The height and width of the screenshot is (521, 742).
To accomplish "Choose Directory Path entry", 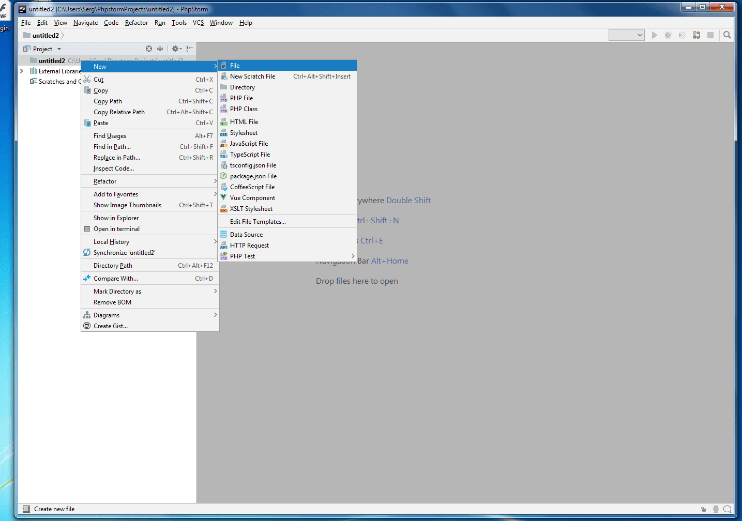I will point(150,266).
